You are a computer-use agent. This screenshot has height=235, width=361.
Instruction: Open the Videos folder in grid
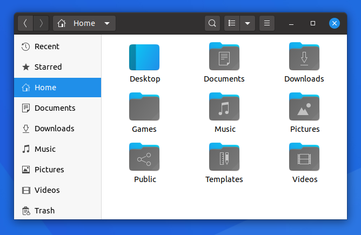click(304, 157)
